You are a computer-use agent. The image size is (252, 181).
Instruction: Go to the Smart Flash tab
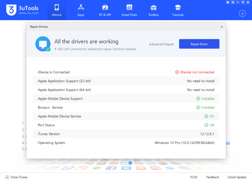[x=129, y=10]
